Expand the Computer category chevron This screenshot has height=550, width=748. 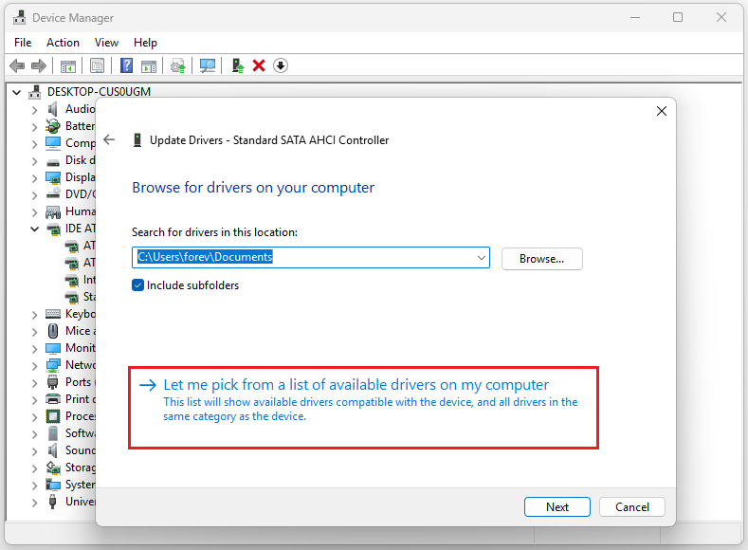[34, 144]
